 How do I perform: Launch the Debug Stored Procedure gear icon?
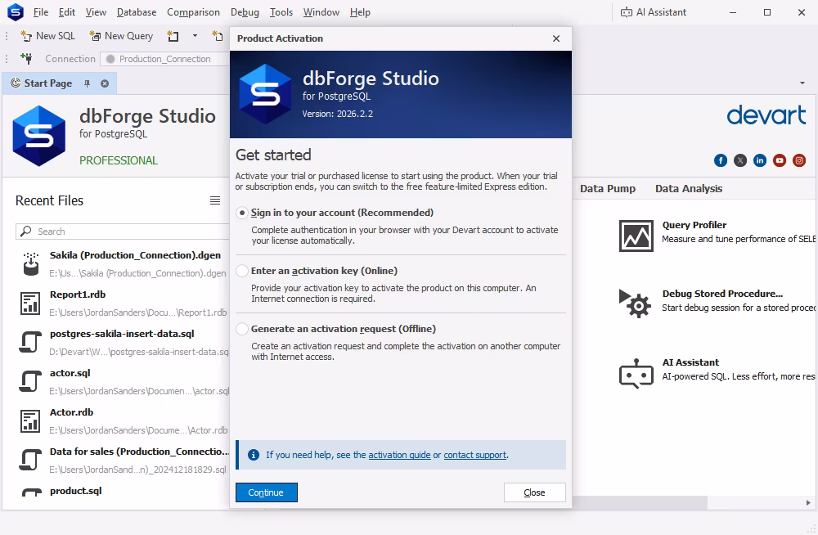coord(635,303)
